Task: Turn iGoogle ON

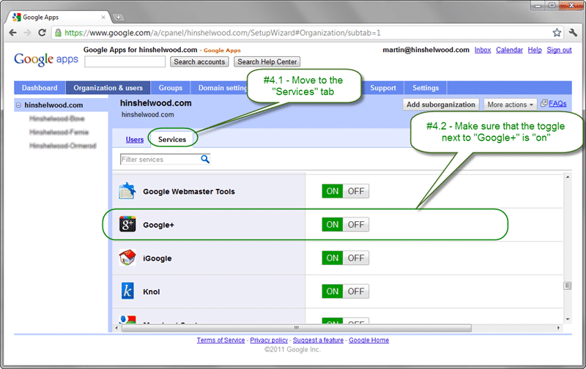Action: click(333, 258)
